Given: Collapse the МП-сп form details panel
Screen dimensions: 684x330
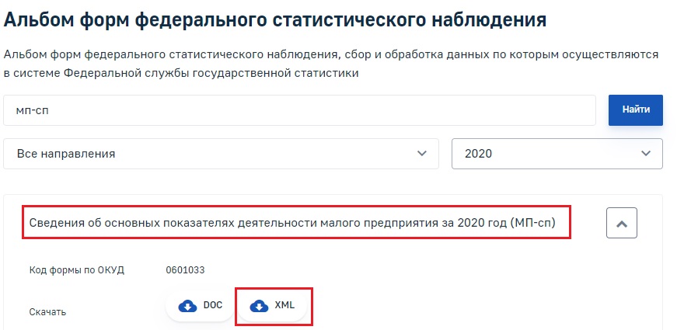Looking at the screenshot, I should pos(622,223).
